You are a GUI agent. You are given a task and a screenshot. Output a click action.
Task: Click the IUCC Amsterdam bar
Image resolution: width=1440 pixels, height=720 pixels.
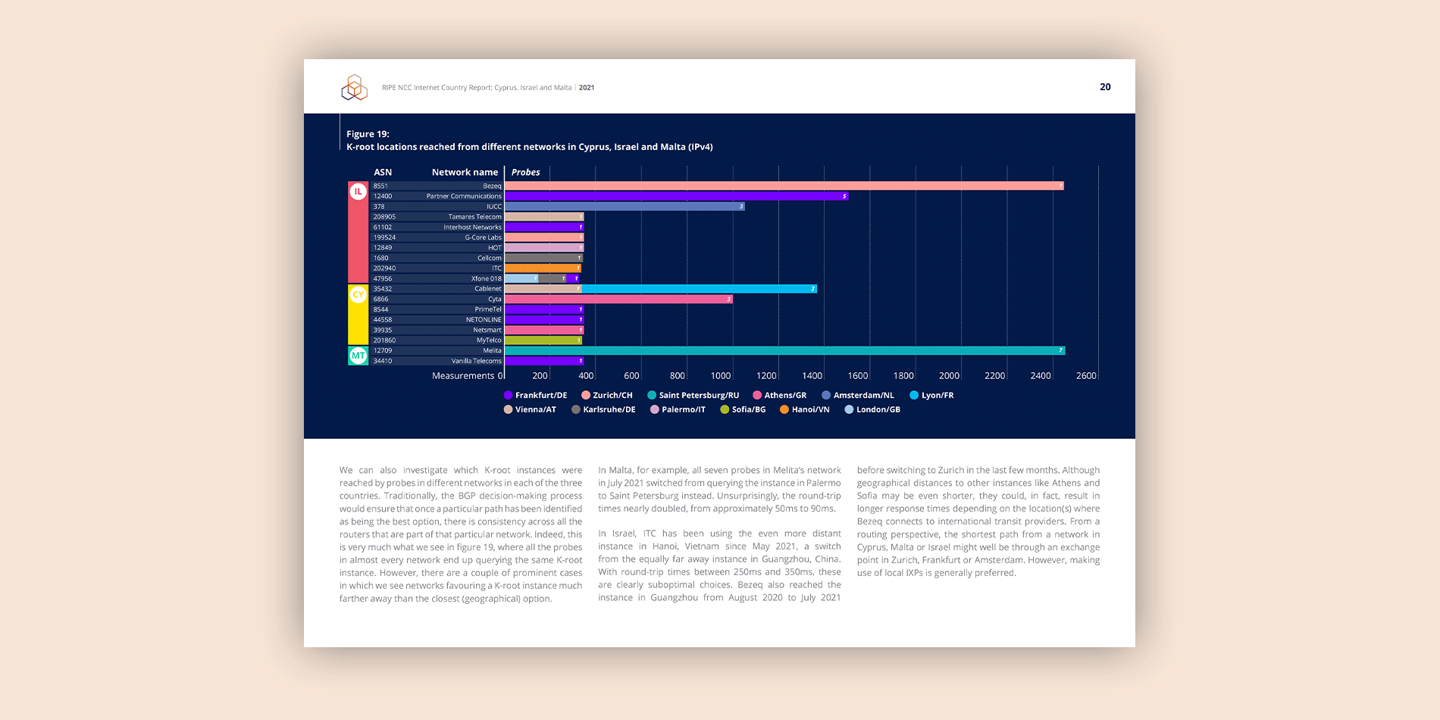[x=625, y=206]
